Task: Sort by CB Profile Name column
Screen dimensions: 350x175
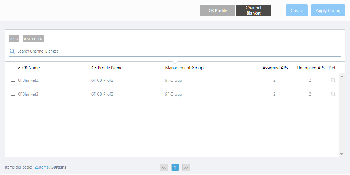Action: 107,68
